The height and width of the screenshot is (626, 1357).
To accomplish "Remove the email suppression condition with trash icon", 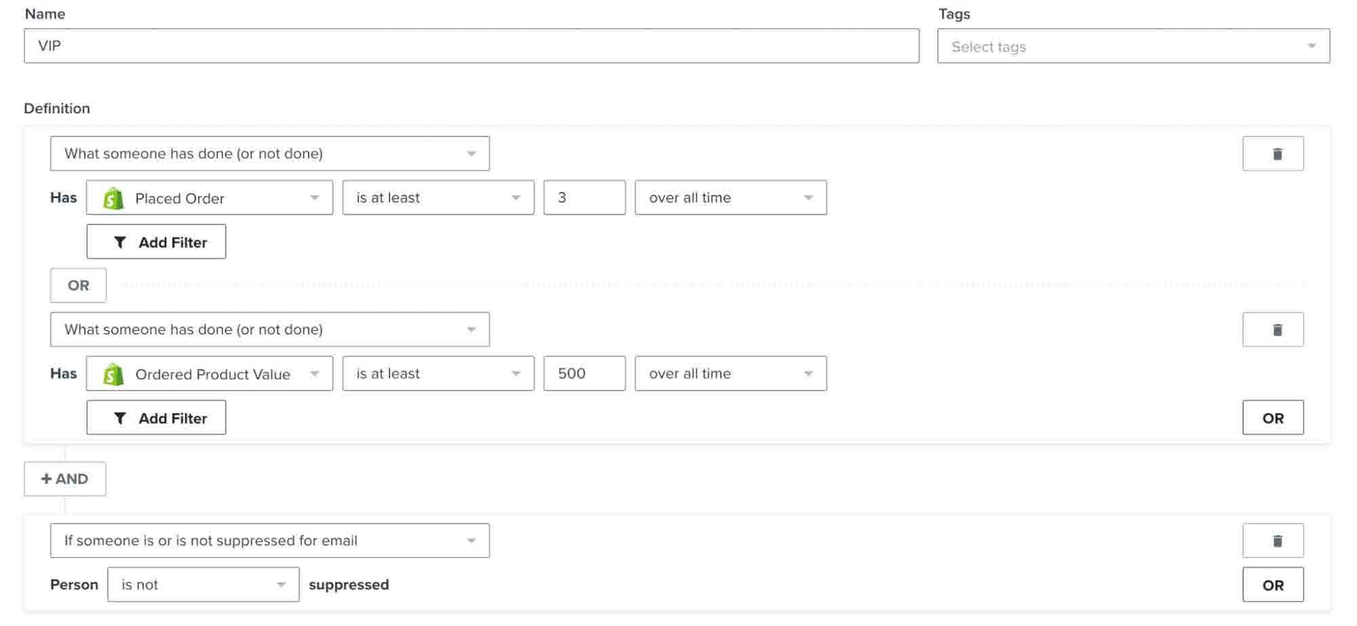I will pyautogui.click(x=1272, y=541).
